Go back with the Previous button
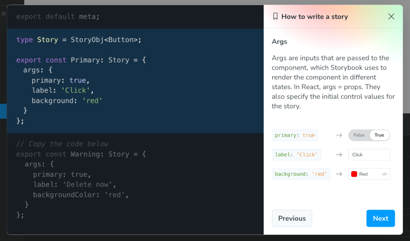The image size is (410, 241). (x=292, y=218)
